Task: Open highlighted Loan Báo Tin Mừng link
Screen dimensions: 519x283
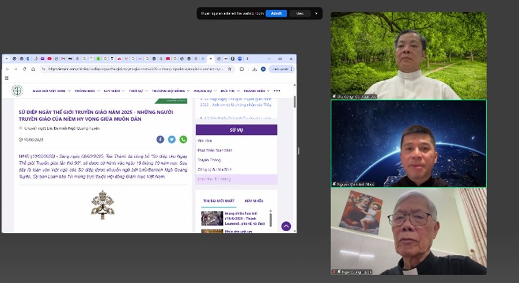Action: [236, 179]
